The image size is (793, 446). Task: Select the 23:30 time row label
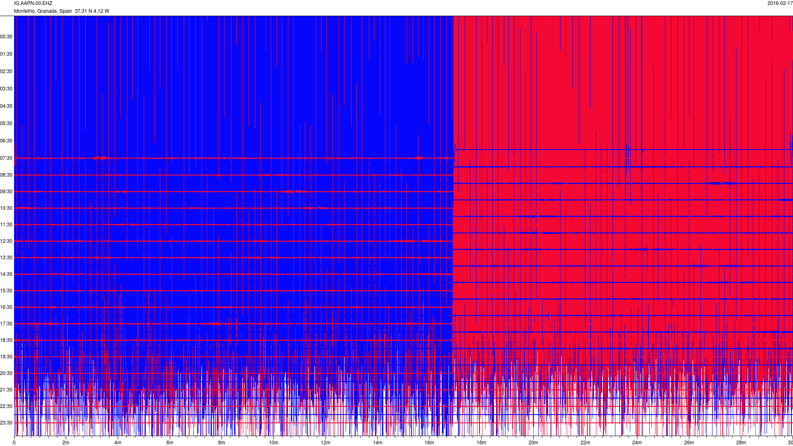click(6, 423)
